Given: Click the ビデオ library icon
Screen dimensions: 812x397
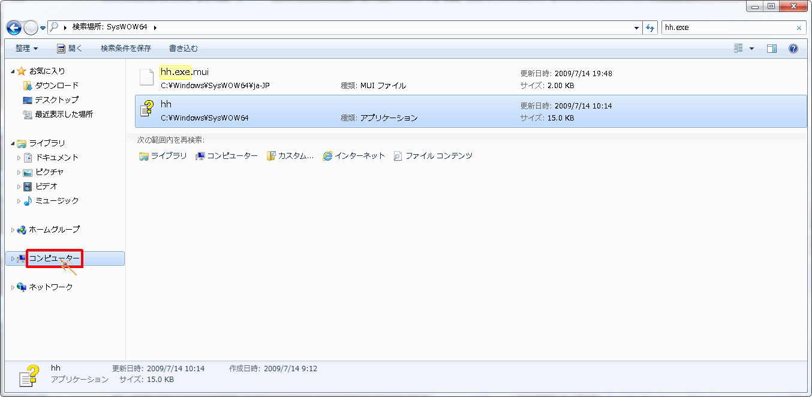Looking at the screenshot, I should click(28, 187).
